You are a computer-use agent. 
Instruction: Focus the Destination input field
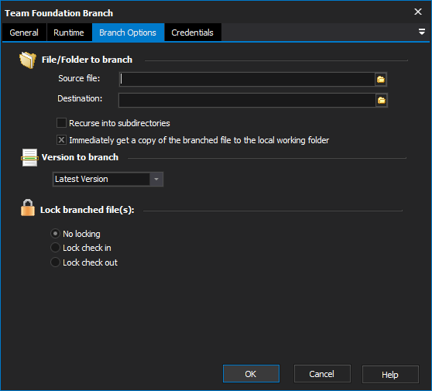pos(247,101)
